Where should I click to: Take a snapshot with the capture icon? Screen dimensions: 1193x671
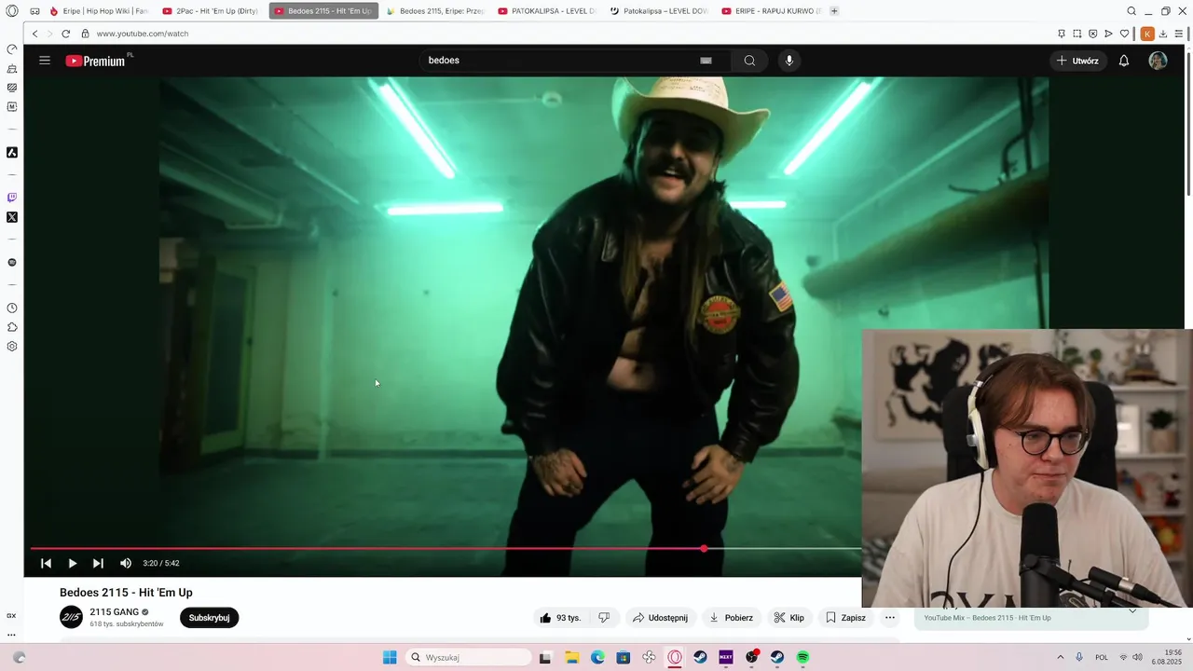[1077, 34]
